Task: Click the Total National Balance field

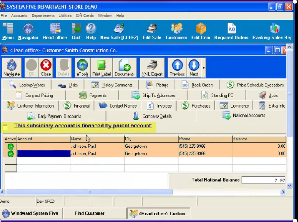Action: tap(263, 180)
